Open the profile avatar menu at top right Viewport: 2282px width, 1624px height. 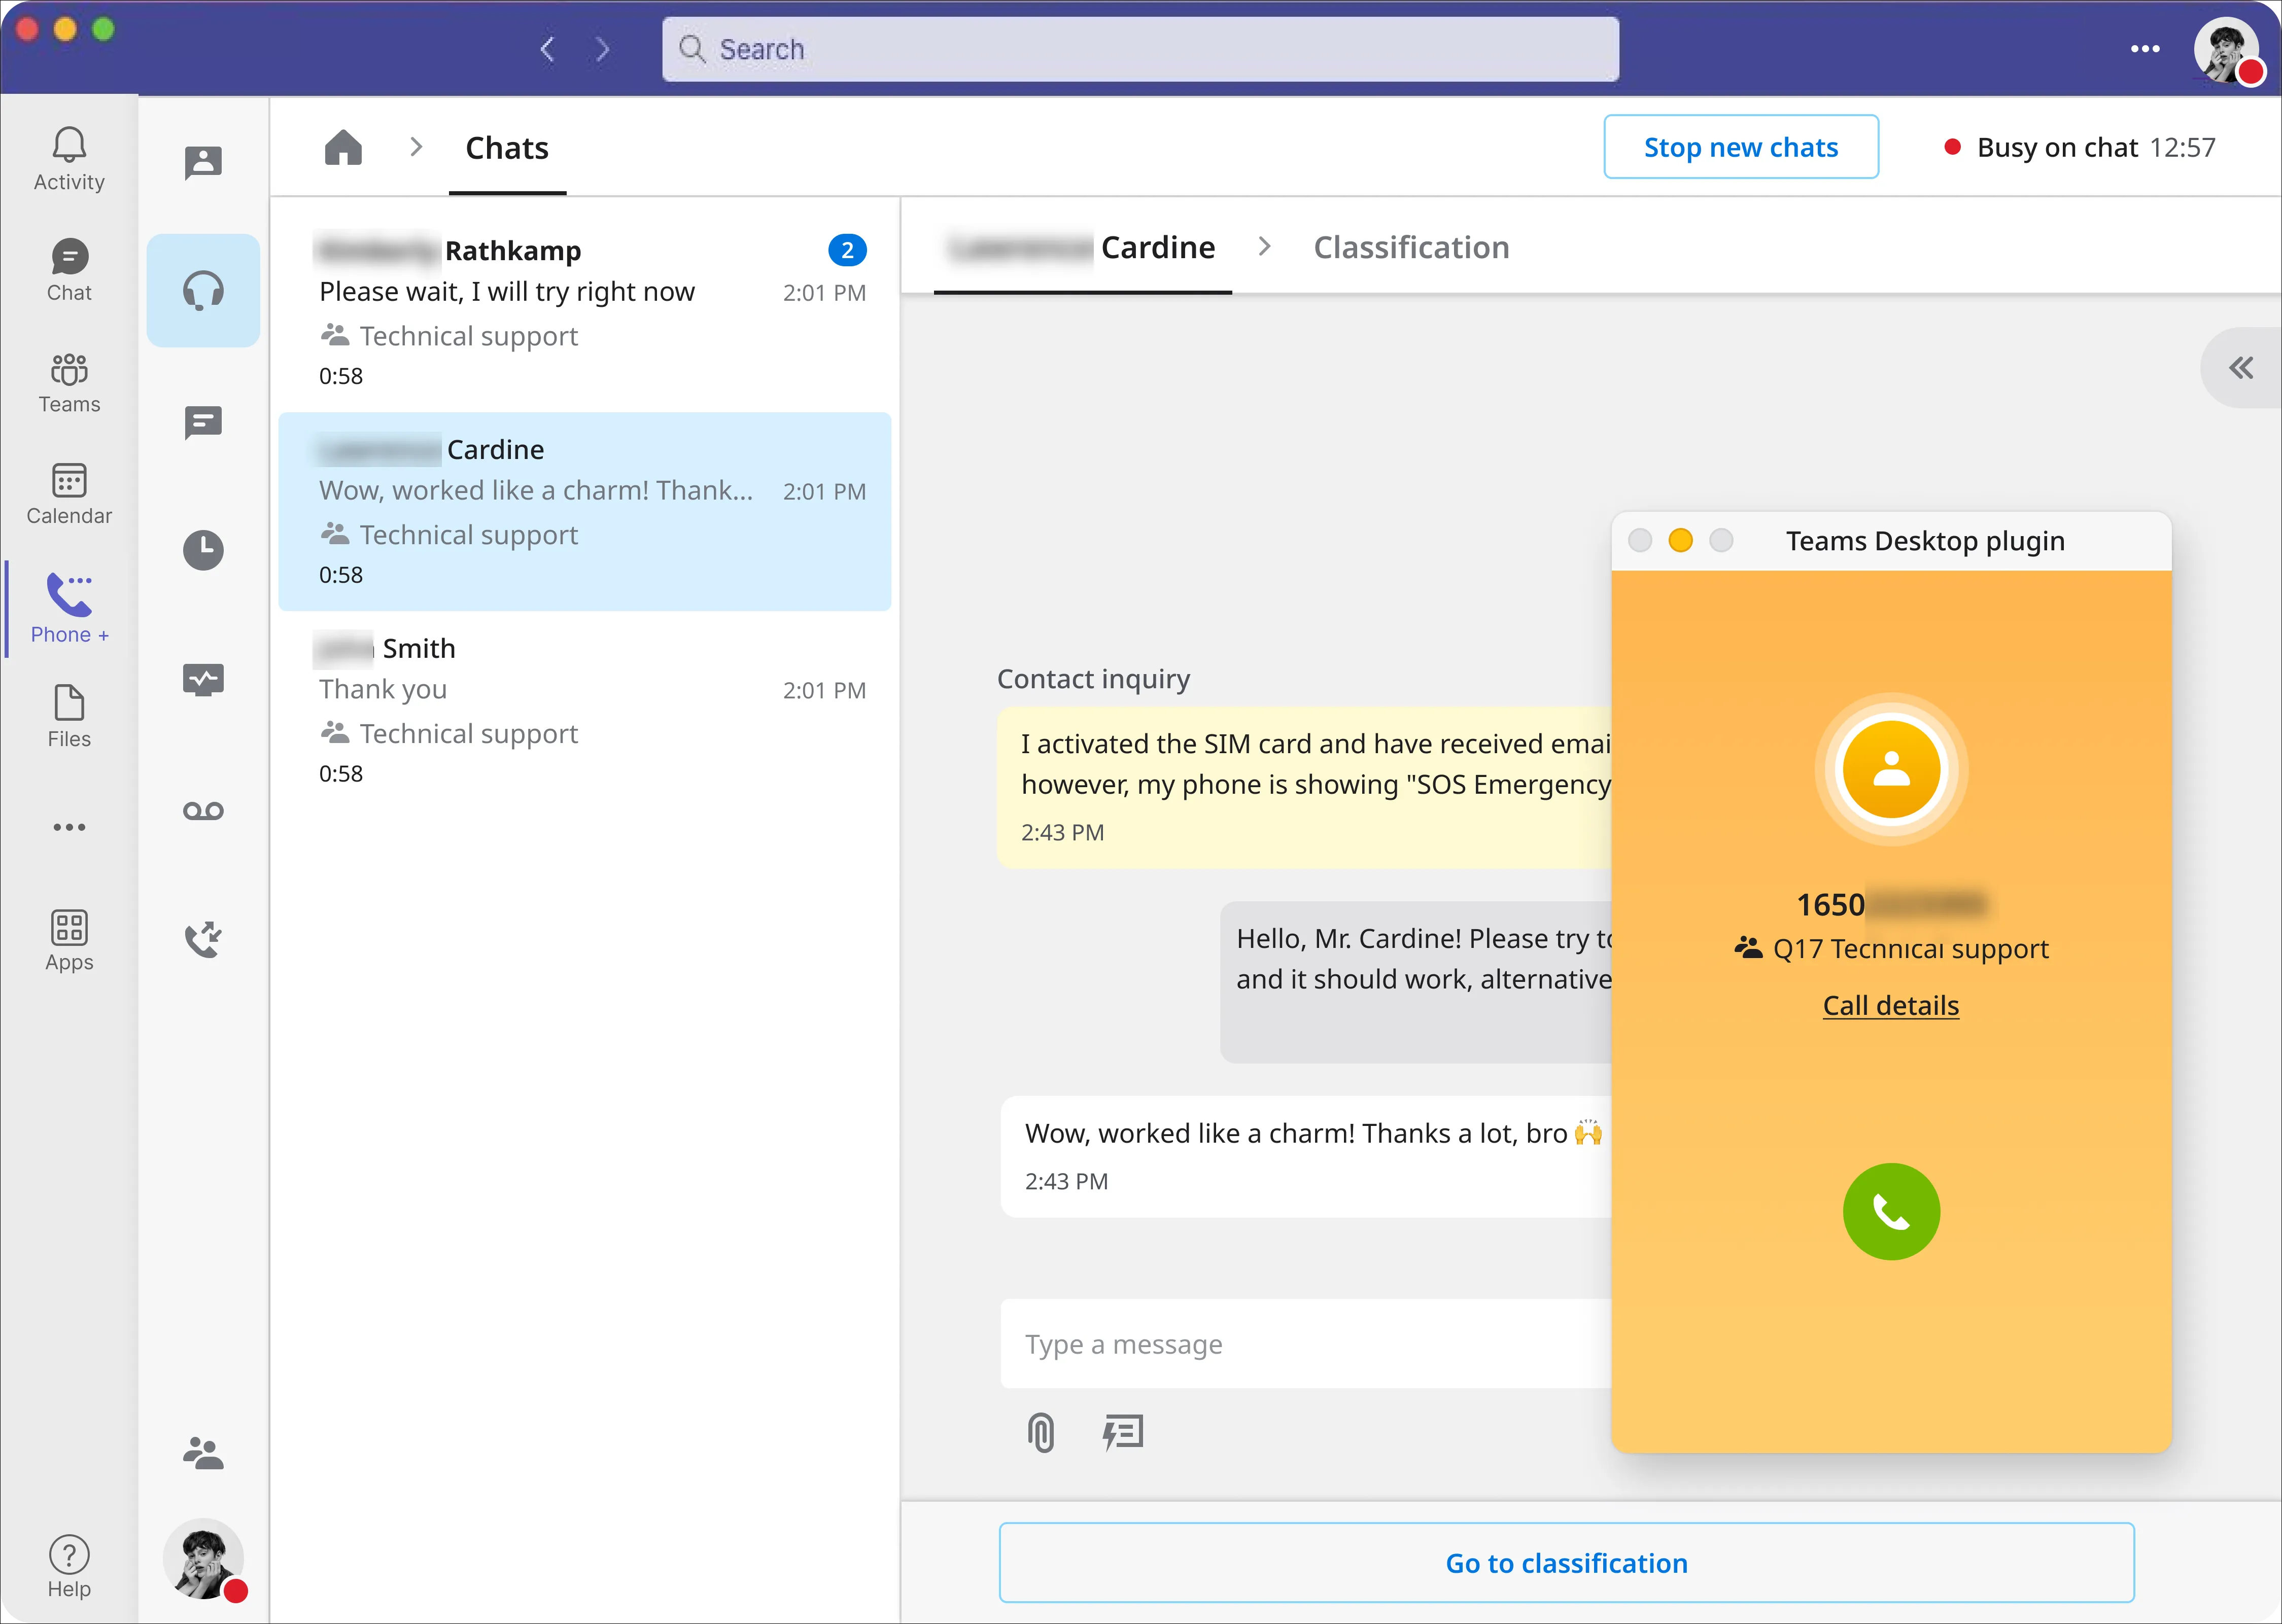2228,50
